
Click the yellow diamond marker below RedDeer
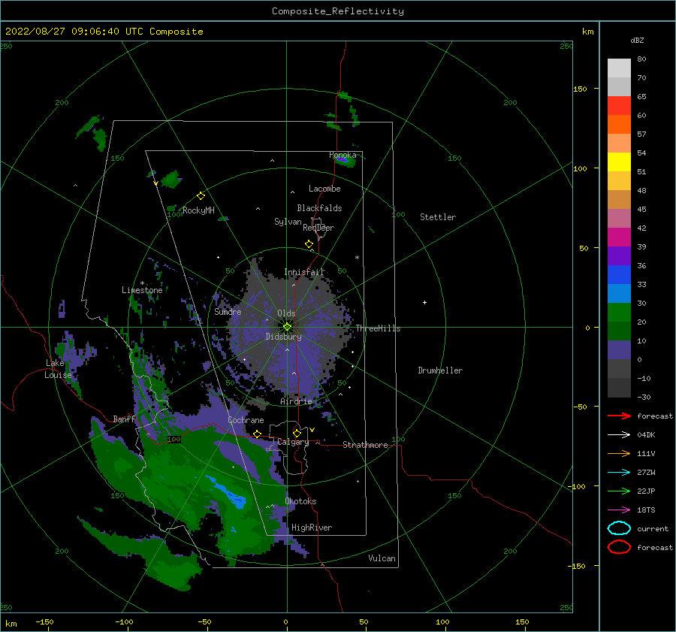[x=309, y=244]
